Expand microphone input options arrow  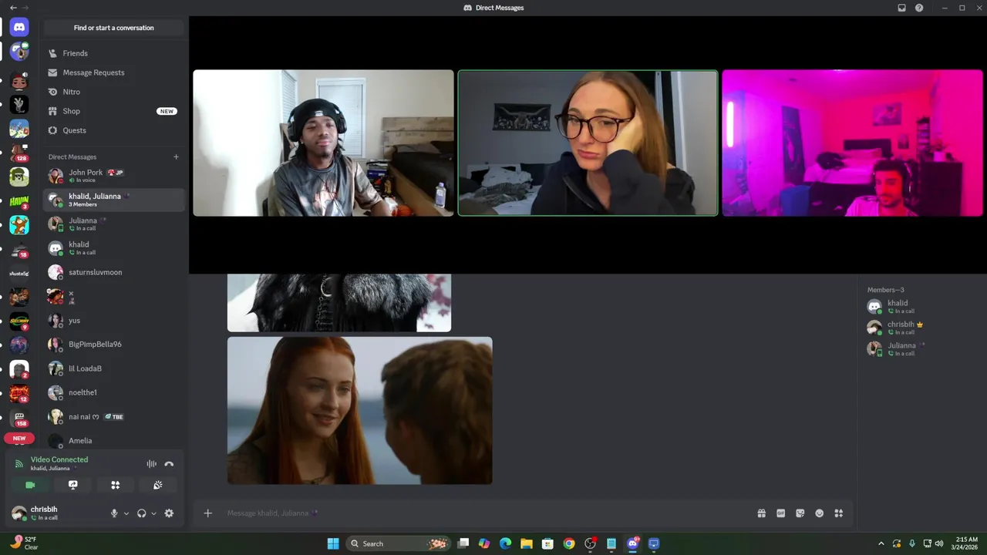(x=126, y=513)
